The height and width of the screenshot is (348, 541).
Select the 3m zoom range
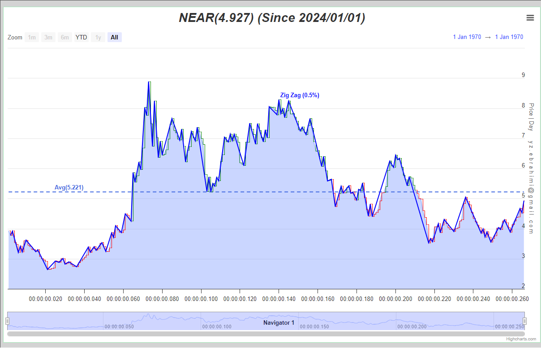[48, 37]
